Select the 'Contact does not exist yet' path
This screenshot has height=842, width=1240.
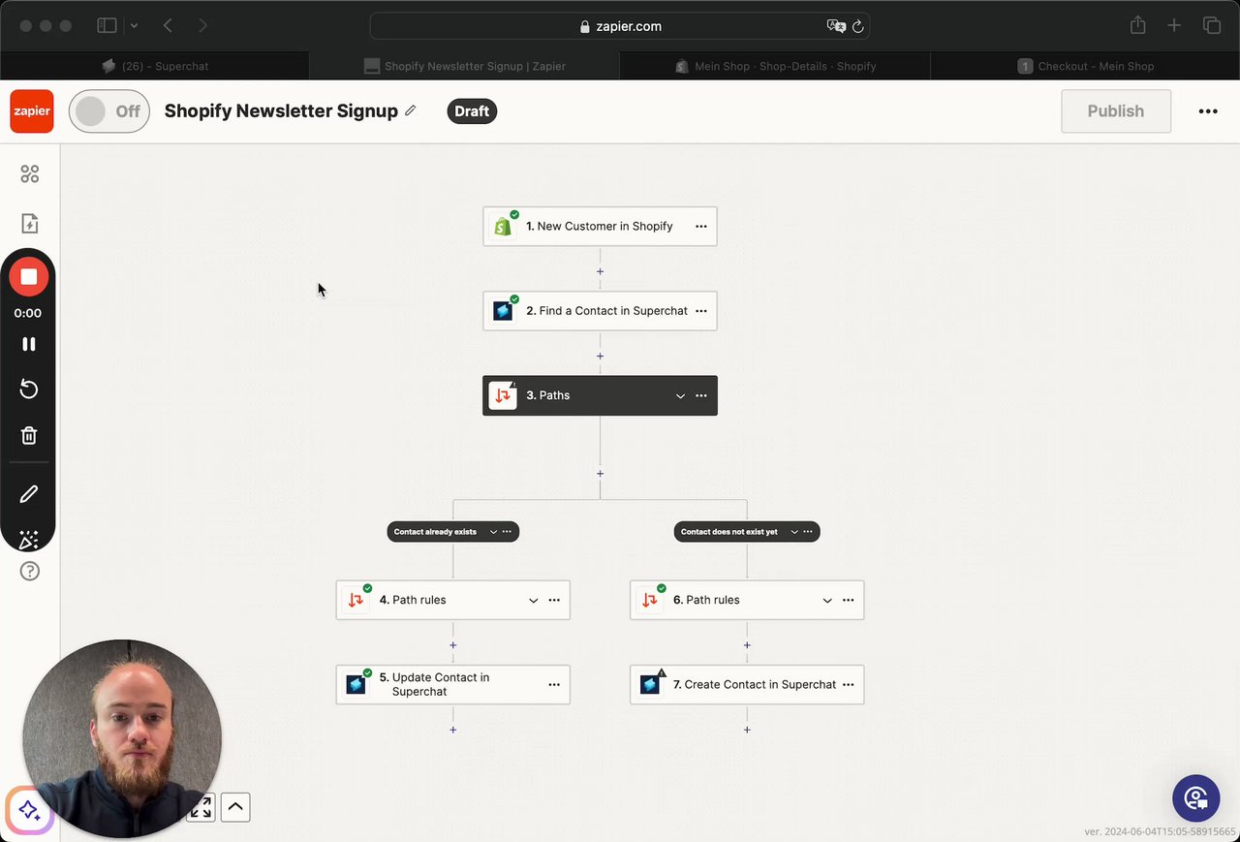[729, 532]
